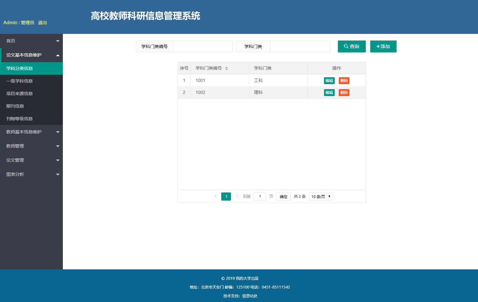Open 期刊信息 in sidebar
Screen dimensions: 478x302
click(x=15, y=106)
